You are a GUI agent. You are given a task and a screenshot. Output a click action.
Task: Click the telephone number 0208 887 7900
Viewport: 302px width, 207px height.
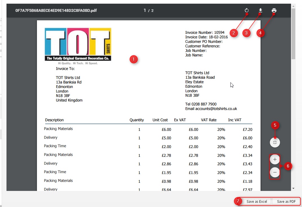201,104
